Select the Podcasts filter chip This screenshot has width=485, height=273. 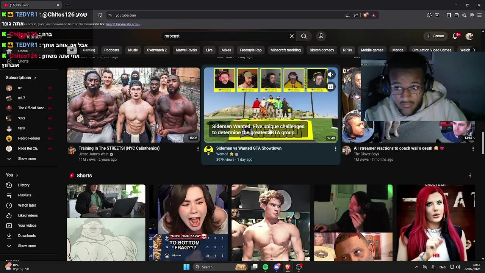pyautogui.click(x=111, y=50)
